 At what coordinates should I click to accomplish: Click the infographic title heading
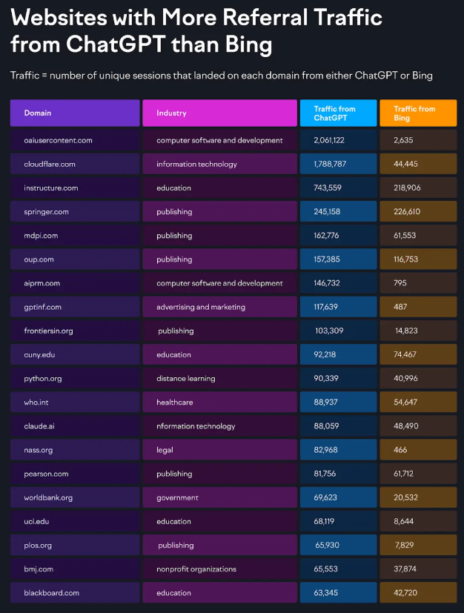196,31
